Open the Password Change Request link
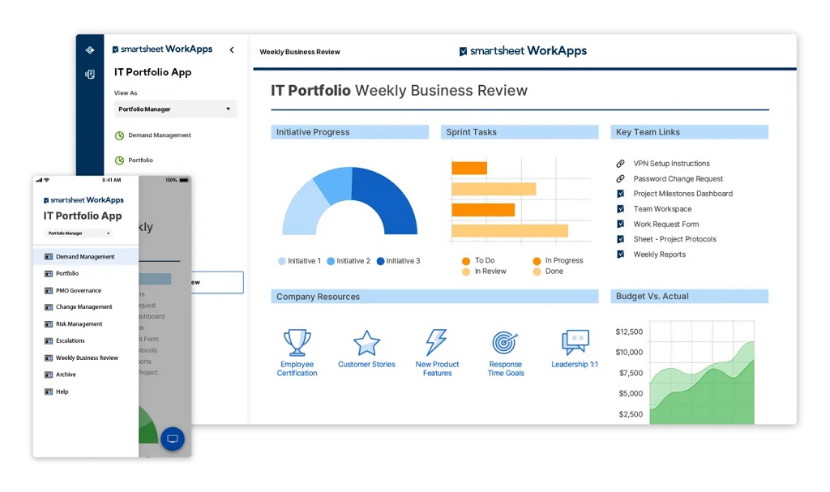Image resolution: width=830 pixels, height=492 pixels. click(678, 179)
